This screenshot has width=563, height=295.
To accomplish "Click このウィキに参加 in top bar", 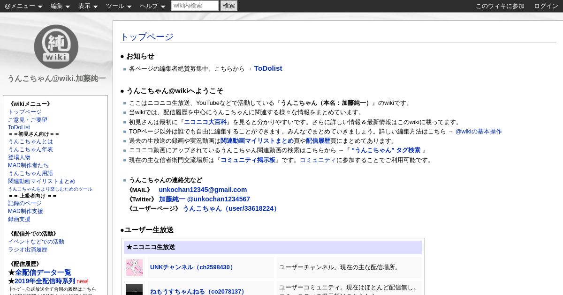I will [x=500, y=6].
